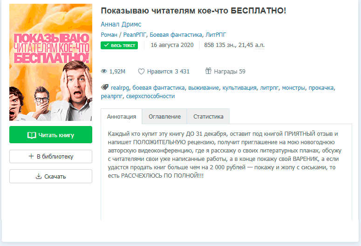Click the eye views icon
The width and height of the screenshot is (361, 246).
click(x=104, y=71)
